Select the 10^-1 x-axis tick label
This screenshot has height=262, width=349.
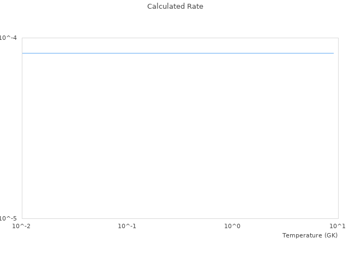tap(127, 226)
